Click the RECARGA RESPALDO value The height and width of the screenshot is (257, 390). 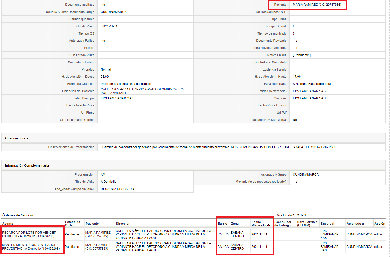click(117, 189)
